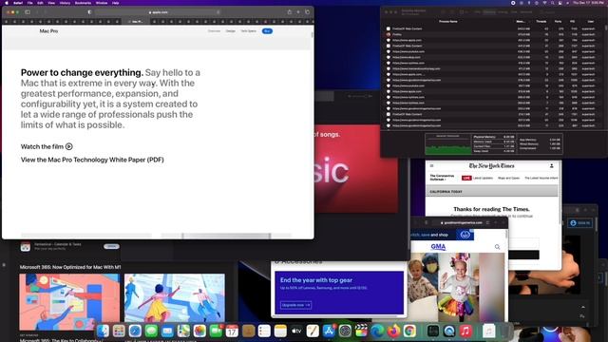Show tab overview in Safari toolbar

point(307,12)
